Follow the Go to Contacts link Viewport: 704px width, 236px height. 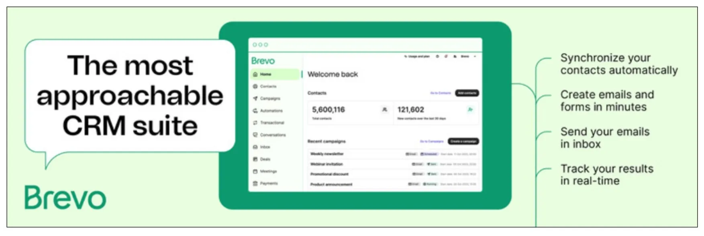[441, 93]
